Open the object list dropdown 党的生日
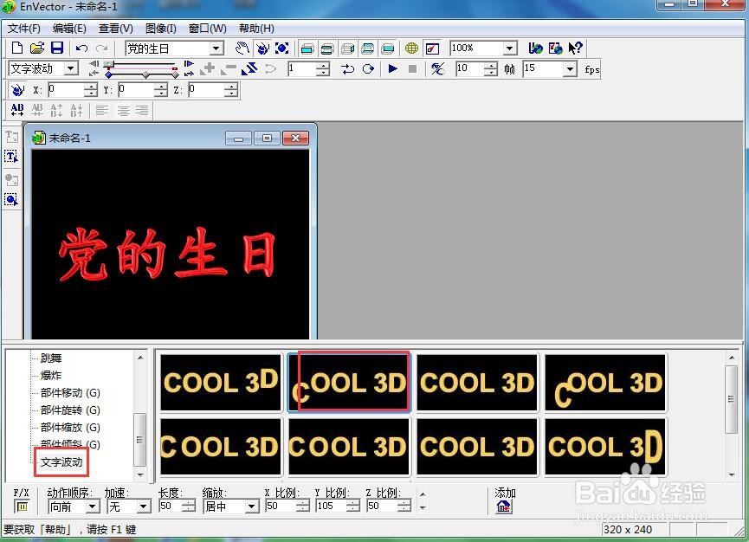 click(x=216, y=48)
